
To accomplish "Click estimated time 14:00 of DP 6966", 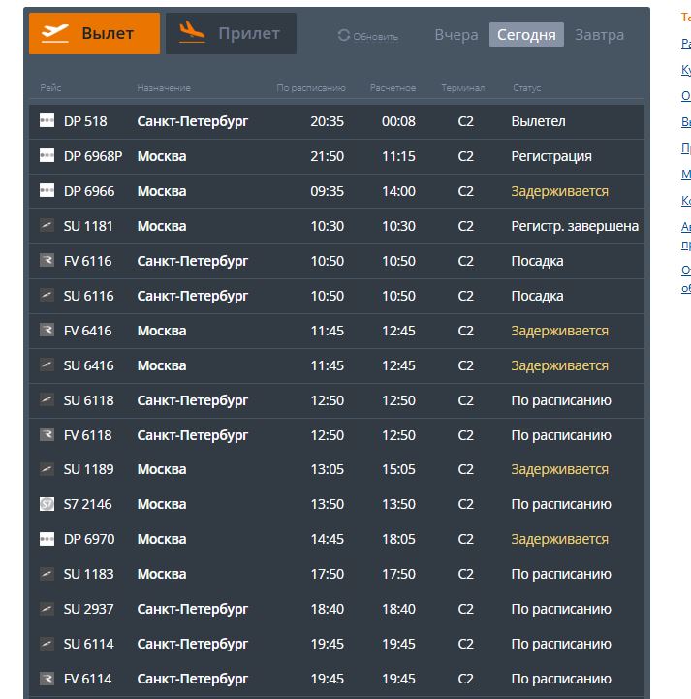I will click(398, 191).
